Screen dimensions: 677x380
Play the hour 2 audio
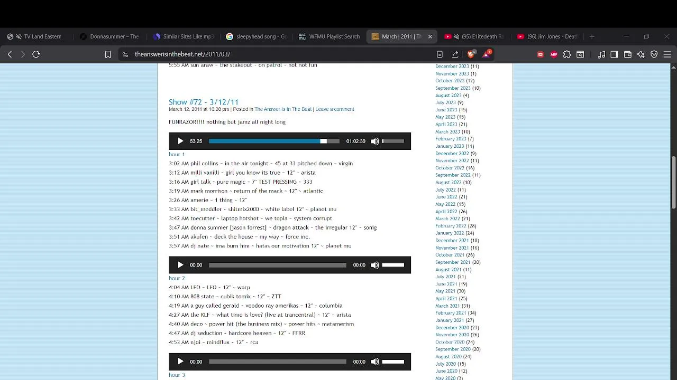(x=180, y=265)
